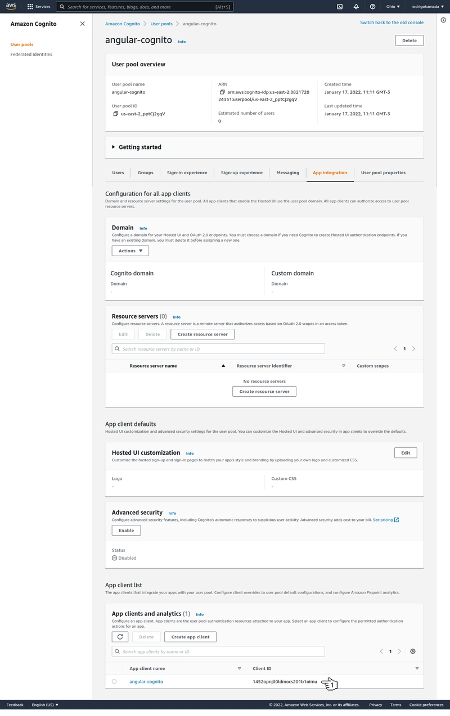This screenshot has width=450, height=716.
Task: Copy the user pool ARN
Action: (222, 92)
